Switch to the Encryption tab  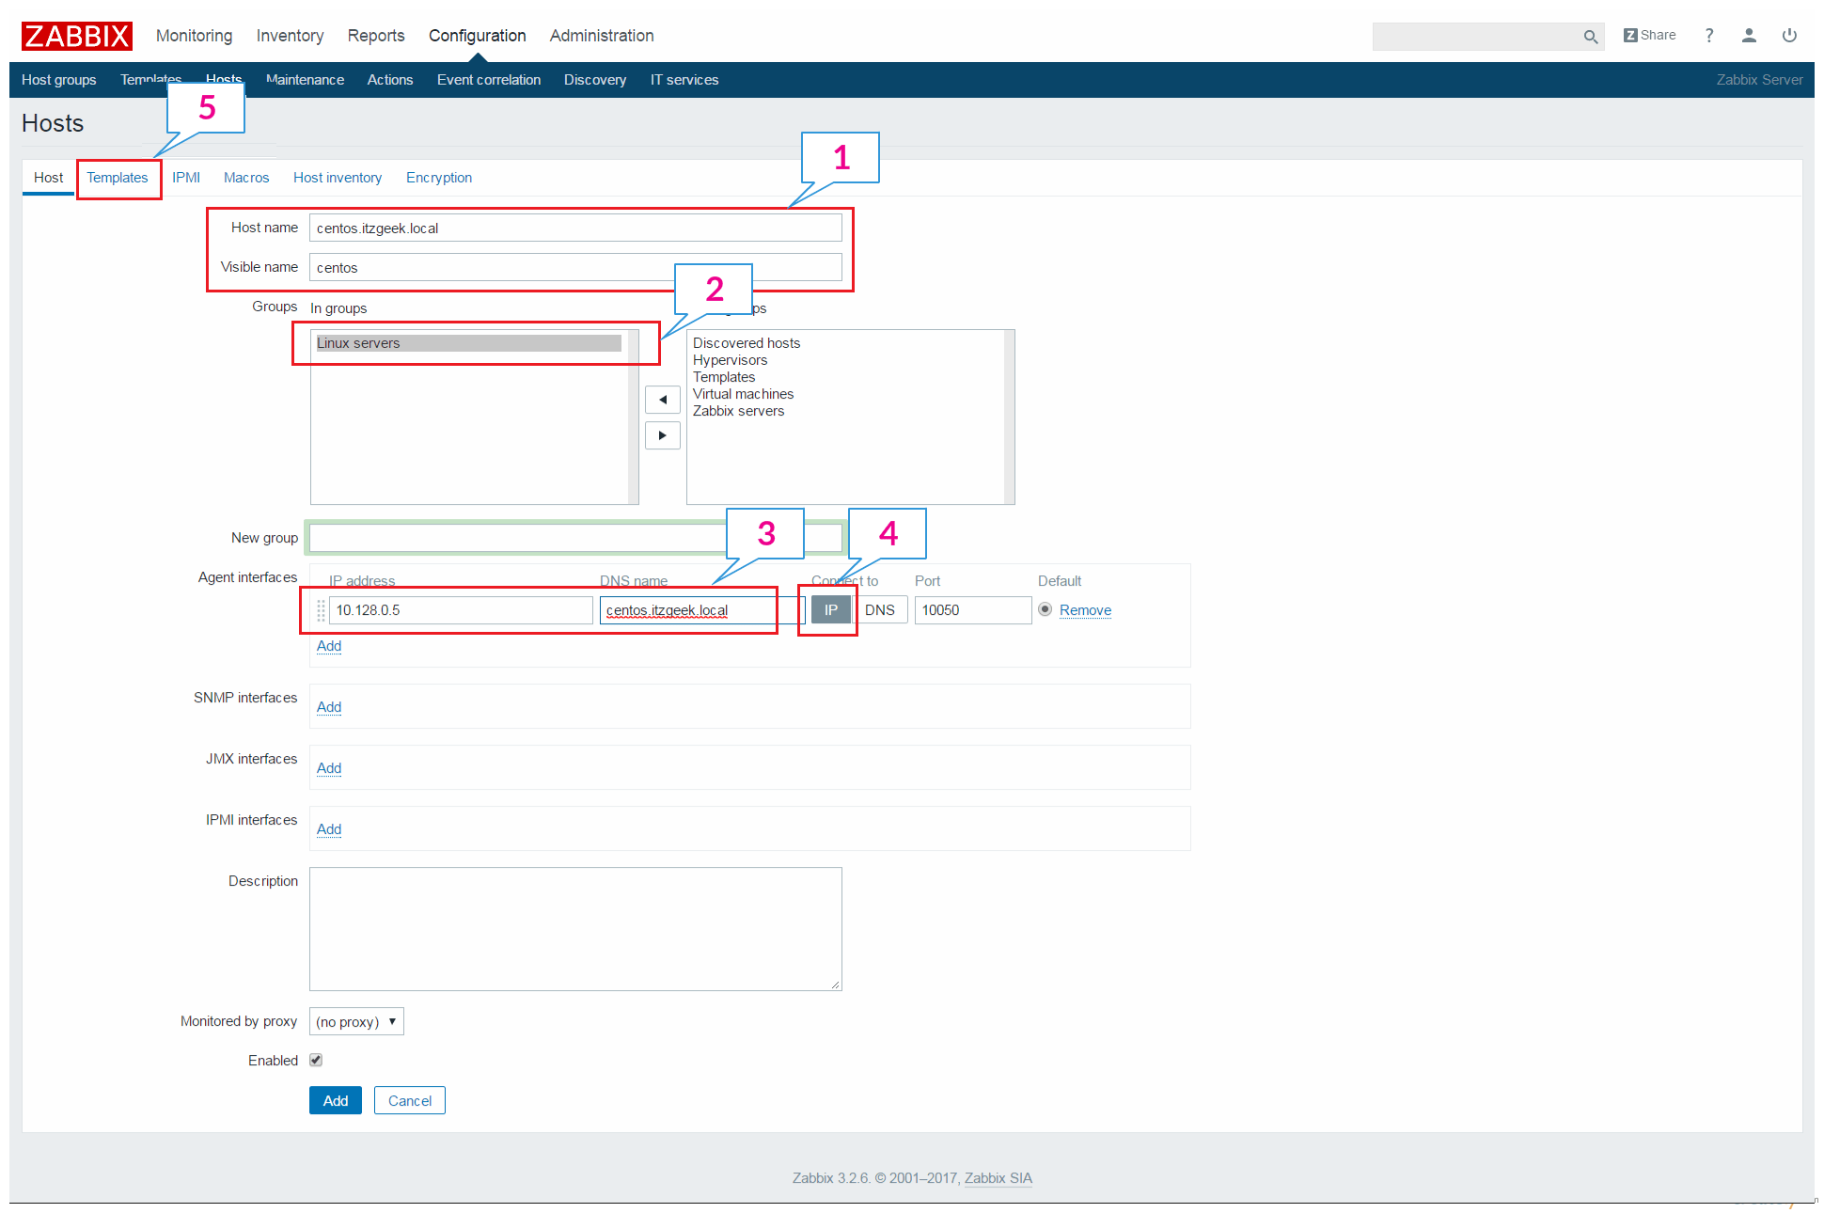click(439, 178)
